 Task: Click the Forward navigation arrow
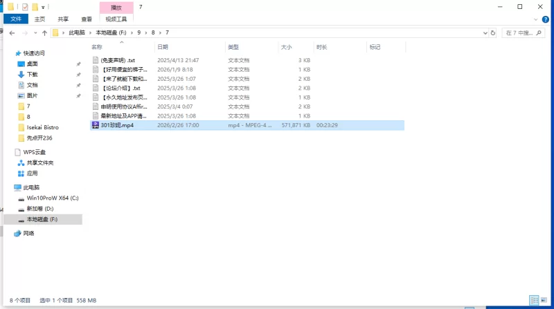coord(25,32)
